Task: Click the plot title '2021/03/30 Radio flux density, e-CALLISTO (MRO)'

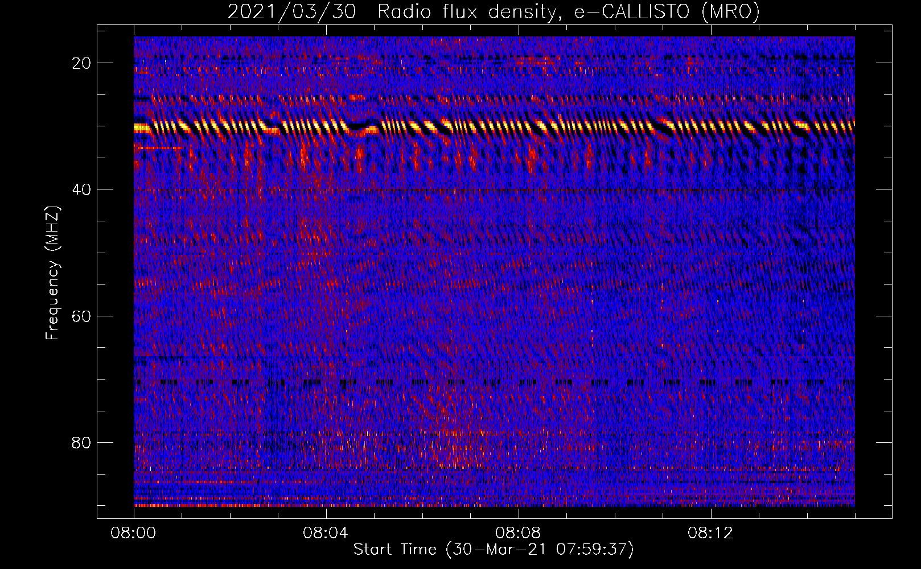Action: coord(494,11)
